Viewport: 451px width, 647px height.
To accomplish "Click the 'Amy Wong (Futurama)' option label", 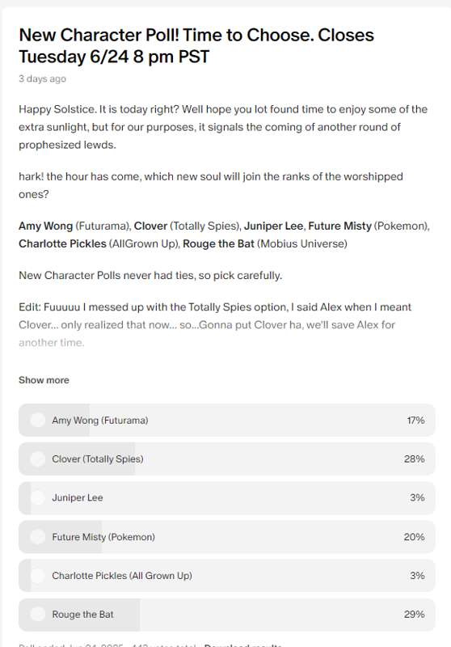I will [x=99, y=420].
